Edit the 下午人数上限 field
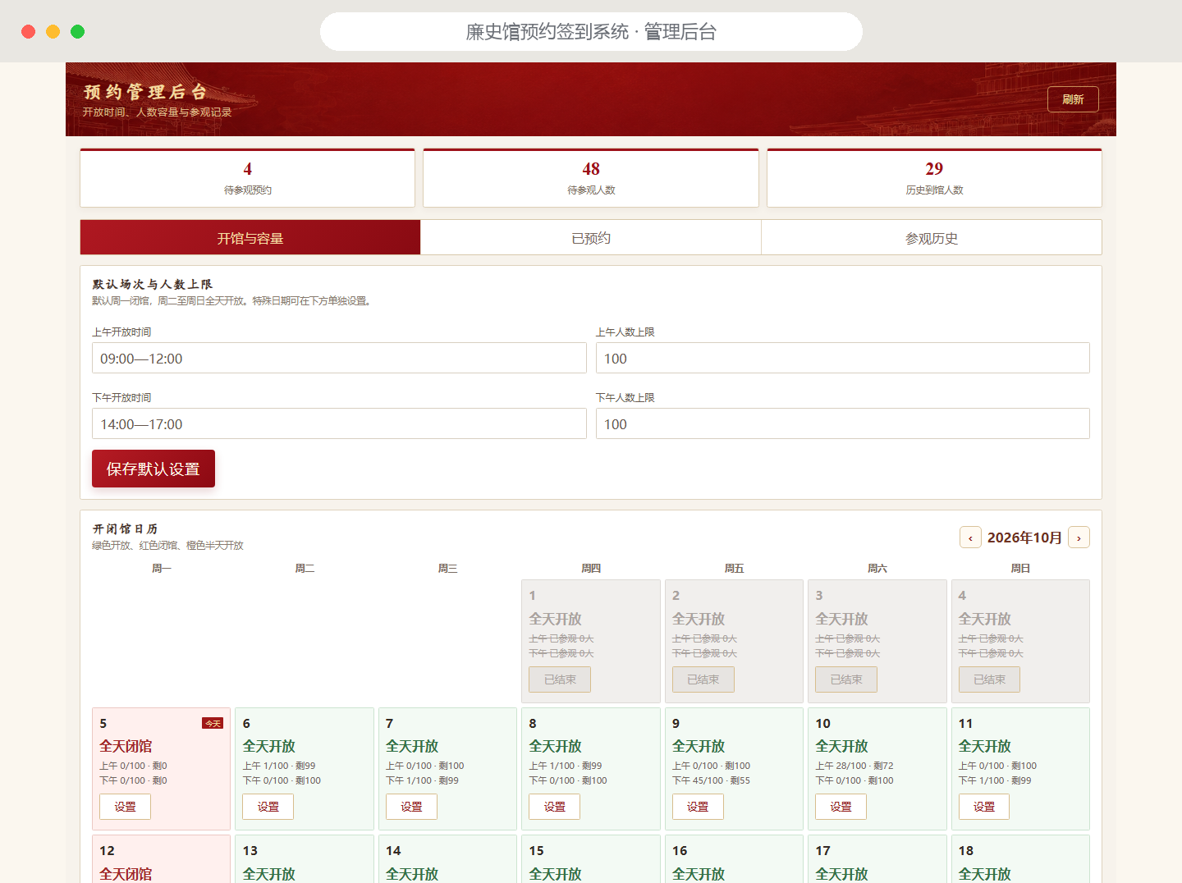The width and height of the screenshot is (1182, 883). point(843,423)
